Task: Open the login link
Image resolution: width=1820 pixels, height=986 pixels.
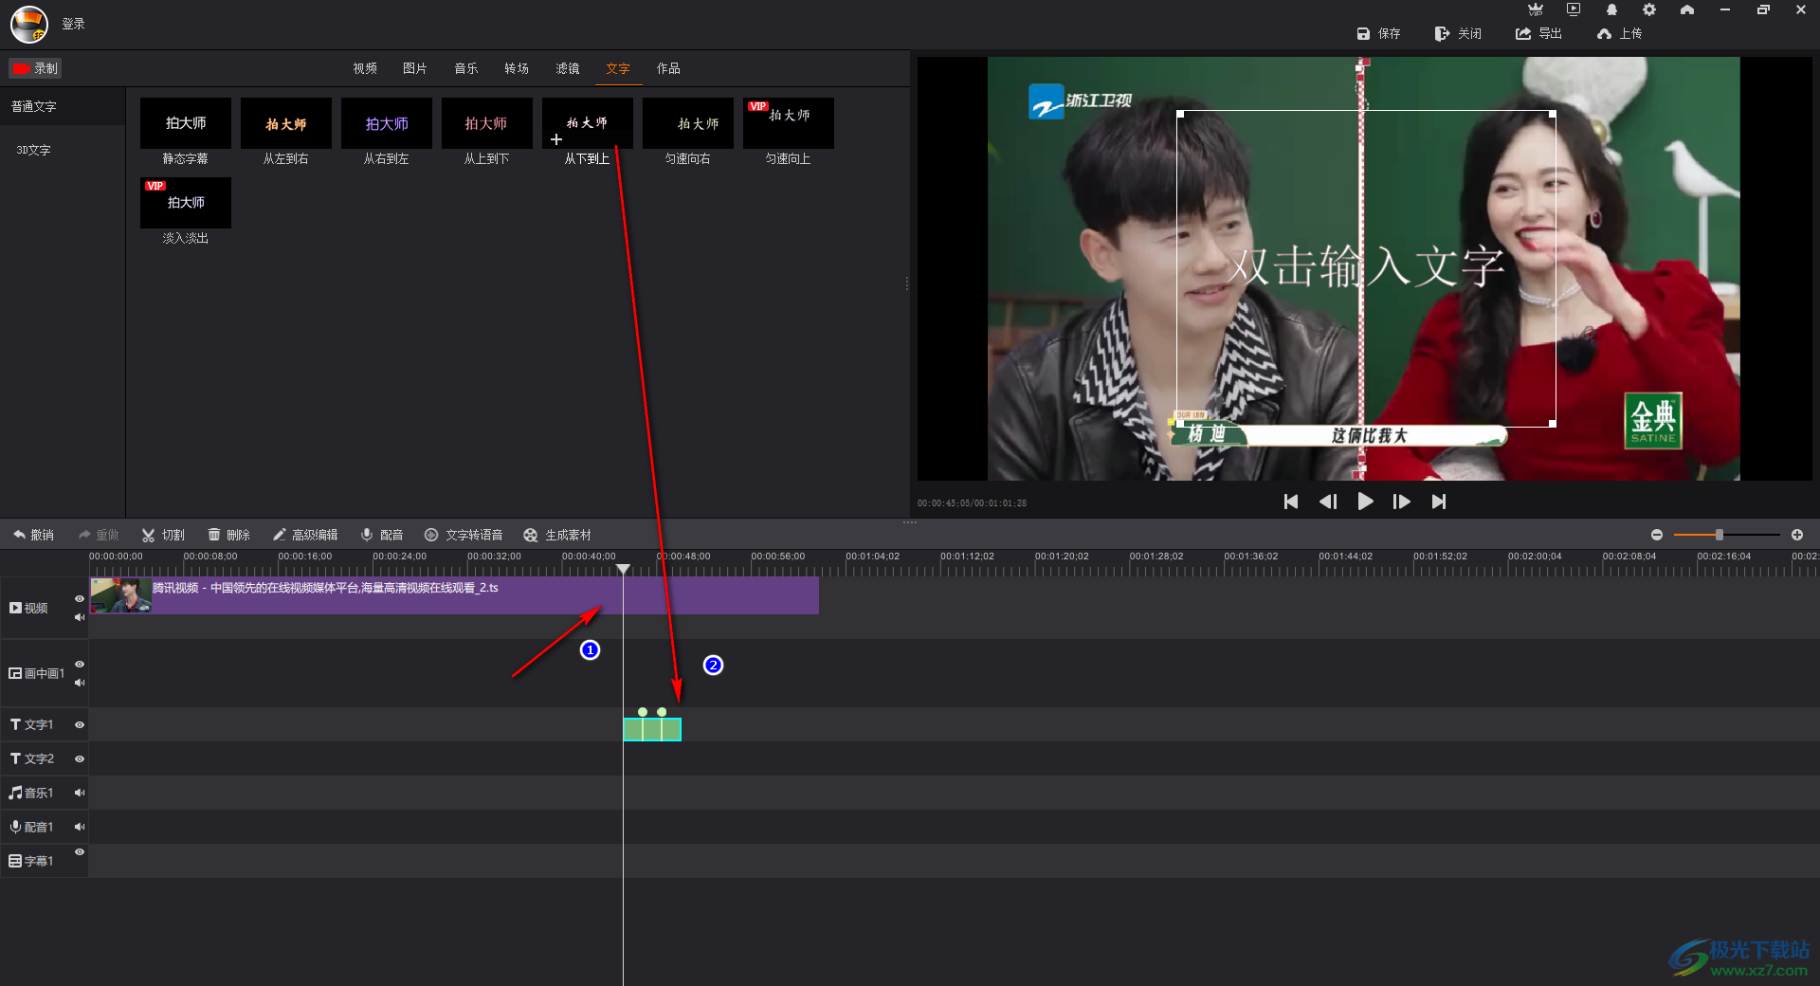Action: click(x=73, y=24)
